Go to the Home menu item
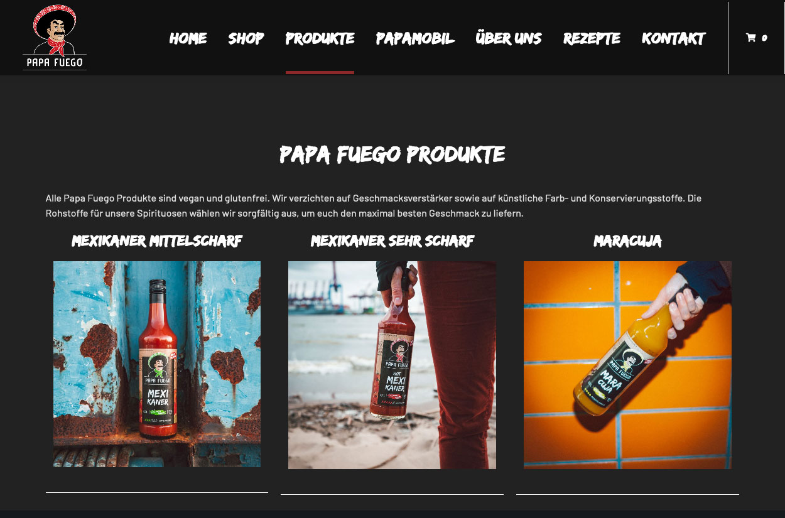 coord(188,38)
